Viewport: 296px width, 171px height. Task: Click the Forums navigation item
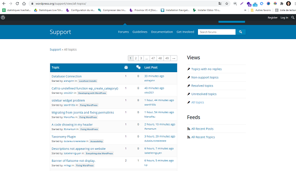pos(123,32)
